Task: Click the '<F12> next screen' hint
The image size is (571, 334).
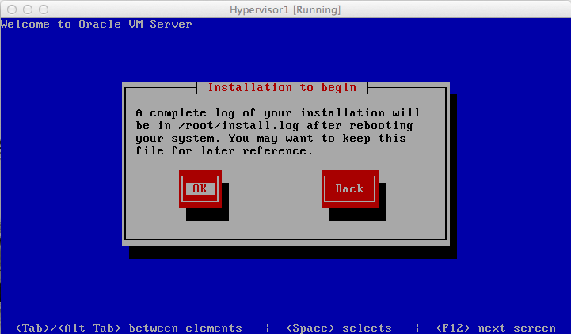Action: tap(495, 328)
